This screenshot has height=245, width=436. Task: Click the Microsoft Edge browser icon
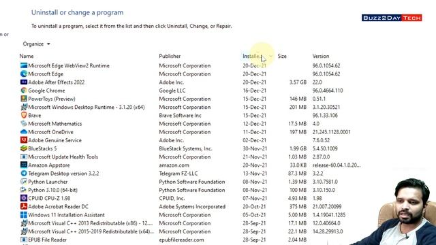pyautogui.click(x=24, y=74)
